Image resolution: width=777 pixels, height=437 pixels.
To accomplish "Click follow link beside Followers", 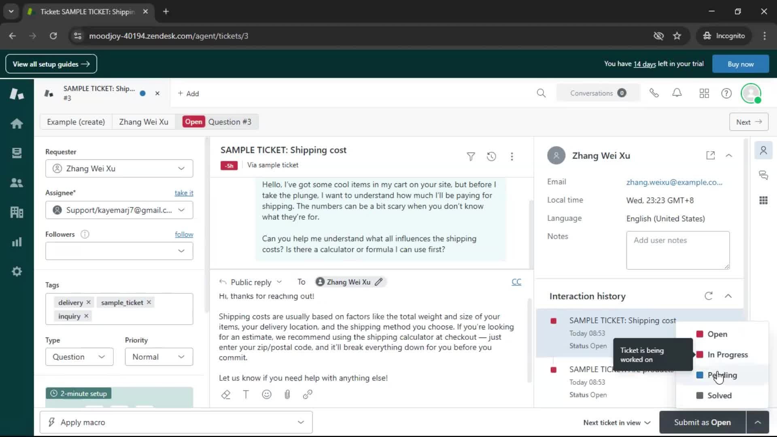I will click(x=184, y=234).
